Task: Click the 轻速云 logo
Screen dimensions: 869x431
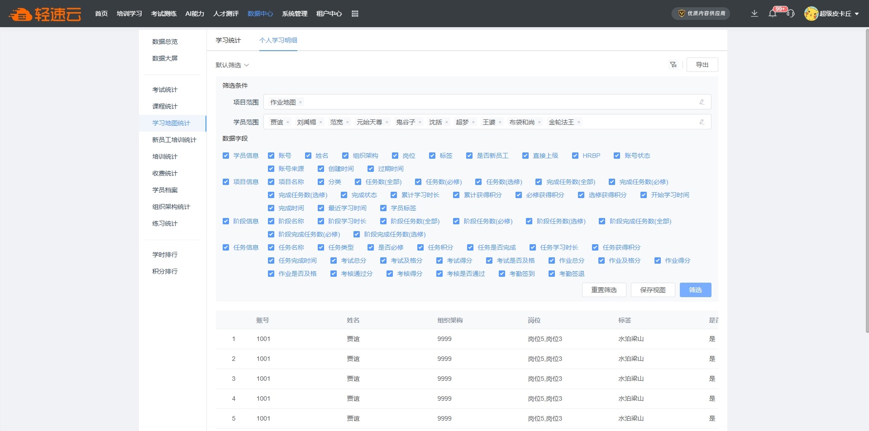Action: click(x=45, y=14)
